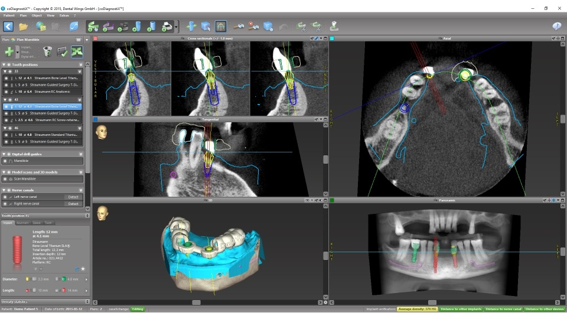Click Distance to nerve canal status indicator
This screenshot has height=319, width=567.
(503, 309)
